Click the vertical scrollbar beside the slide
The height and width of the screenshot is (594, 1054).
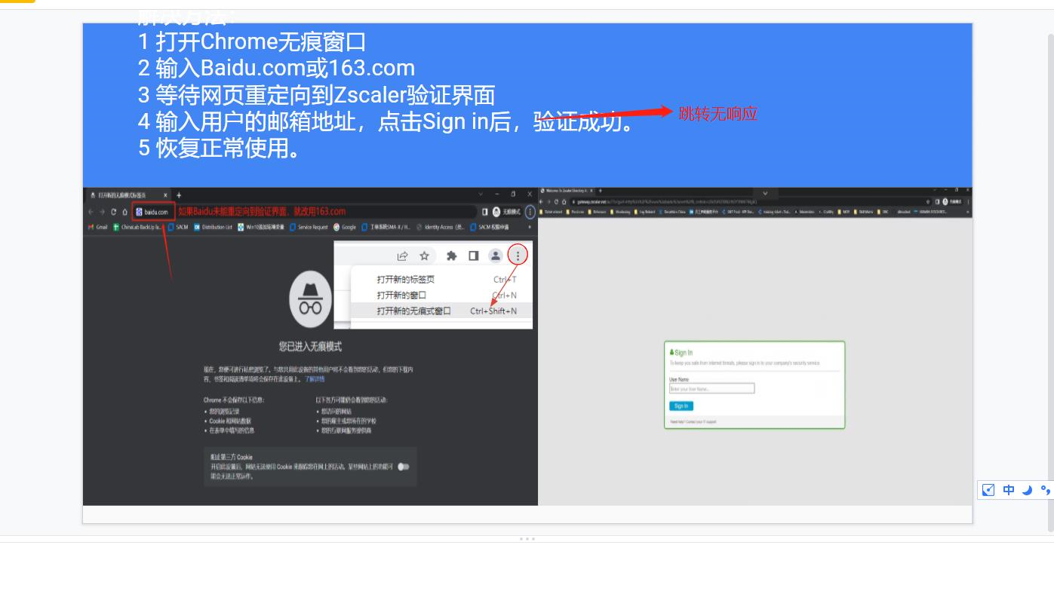1050,282
